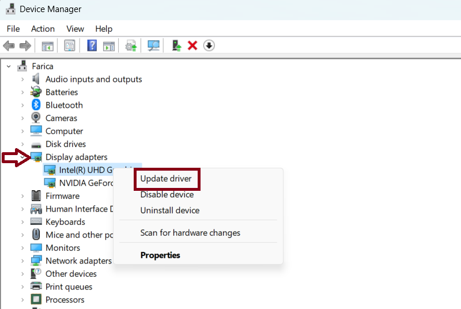
Task: Expand the Processors chevron
Action: pyautogui.click(x=22, y=300)
